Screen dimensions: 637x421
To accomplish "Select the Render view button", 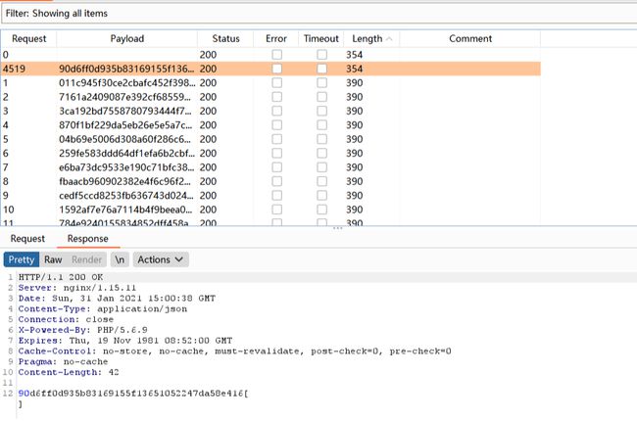I will 86,259.
